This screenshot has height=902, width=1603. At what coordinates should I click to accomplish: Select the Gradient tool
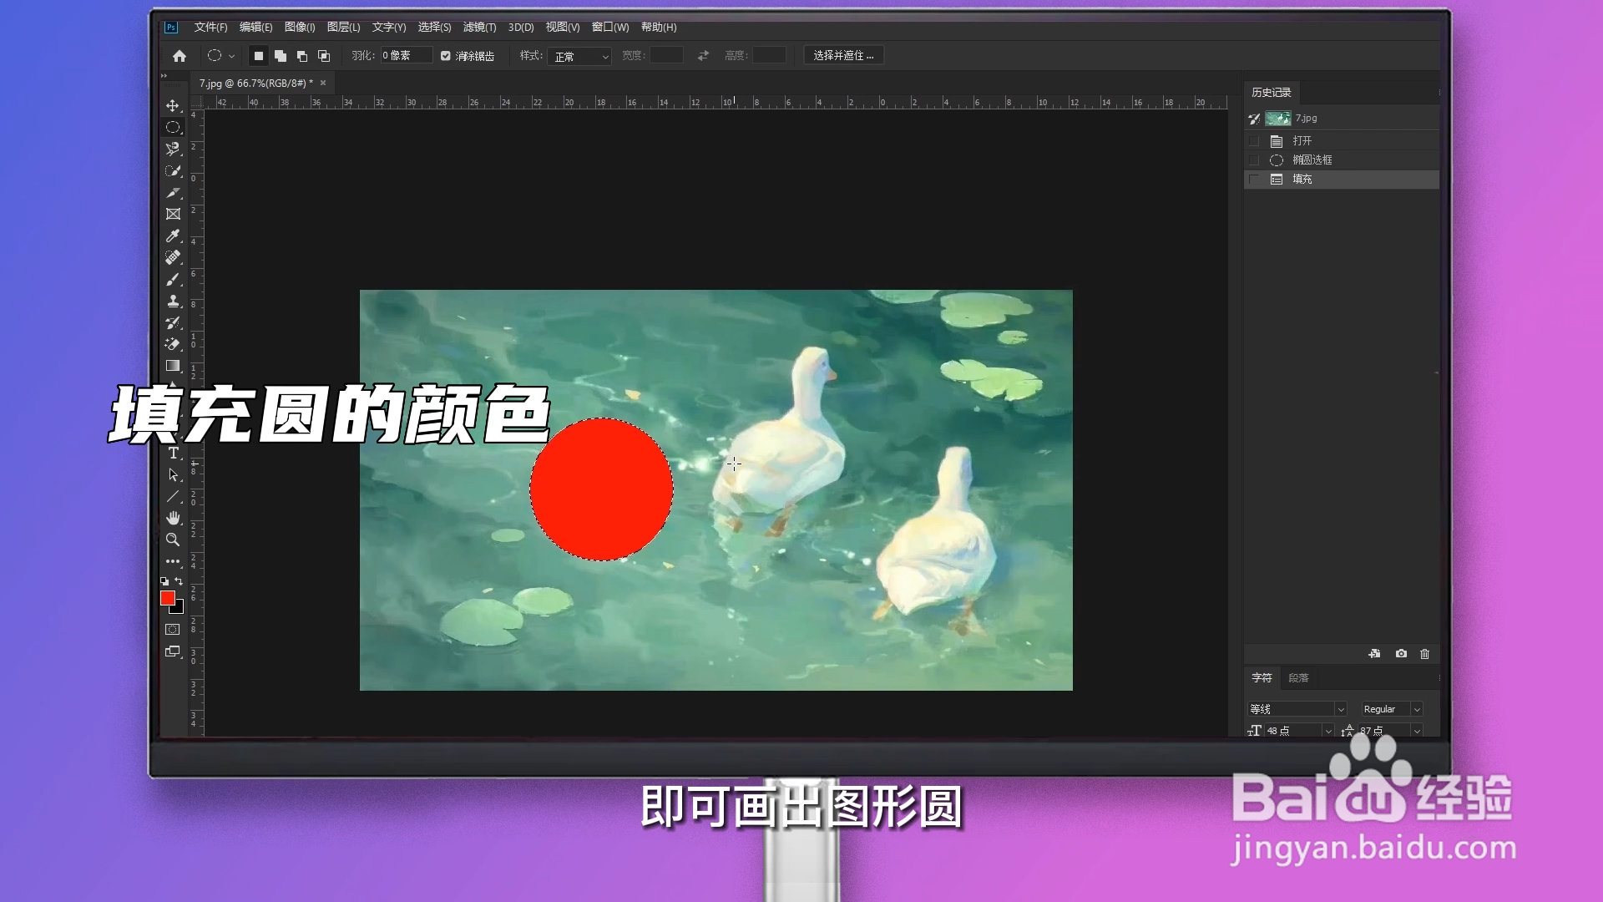pyautogui.click(x=173, y=366)
